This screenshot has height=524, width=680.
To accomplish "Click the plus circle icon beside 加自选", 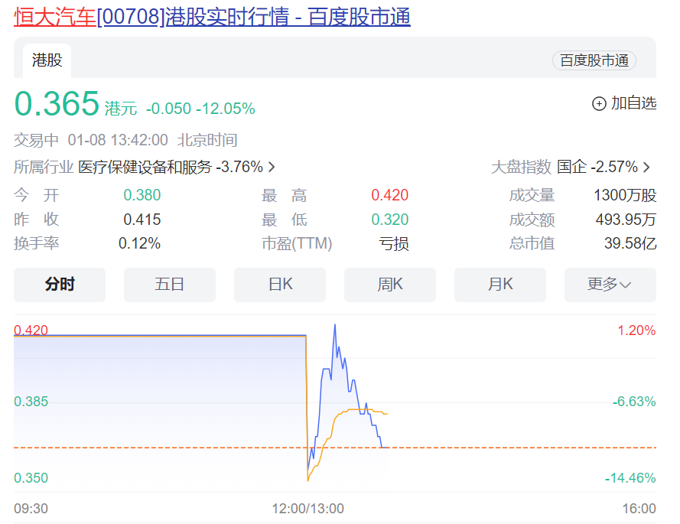I will 599,104.
